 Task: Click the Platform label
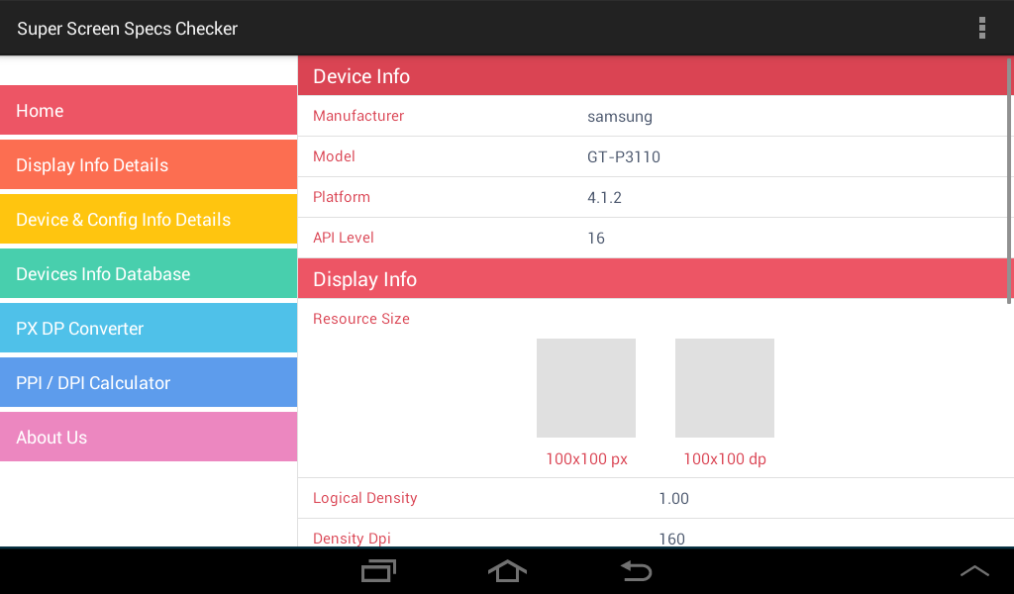[x=342, y=197]
